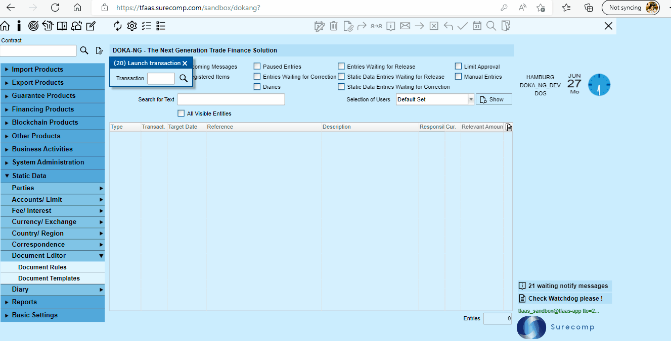671x341 pixels.
Task: Click the Search for Text field
Action: point(231,99)
